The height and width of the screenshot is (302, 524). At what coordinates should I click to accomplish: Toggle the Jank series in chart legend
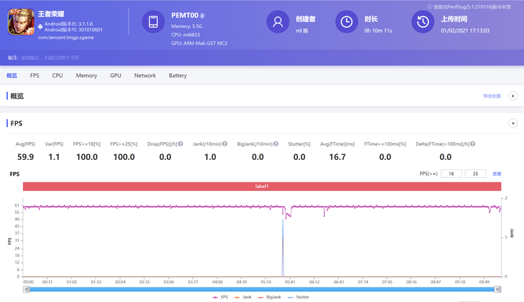point(245,296)
